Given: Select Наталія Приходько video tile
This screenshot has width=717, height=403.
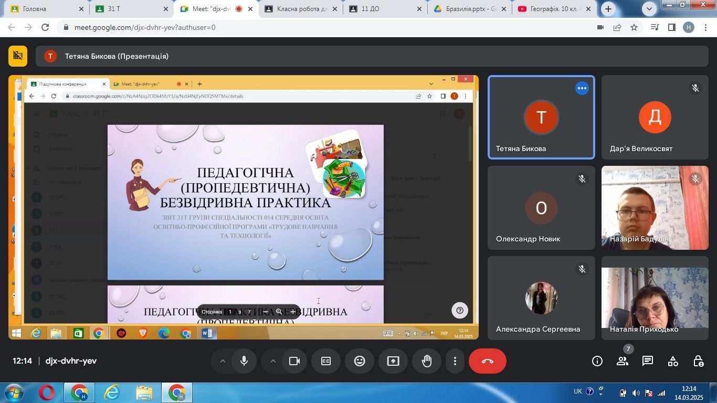Looking at the screenshot, I should pyautogui.click(x=655, y=296).
